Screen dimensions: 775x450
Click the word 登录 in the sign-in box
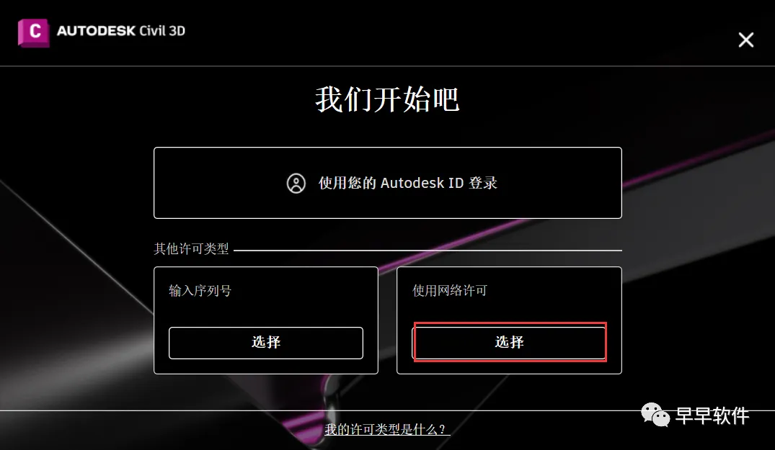pos(483,183)
